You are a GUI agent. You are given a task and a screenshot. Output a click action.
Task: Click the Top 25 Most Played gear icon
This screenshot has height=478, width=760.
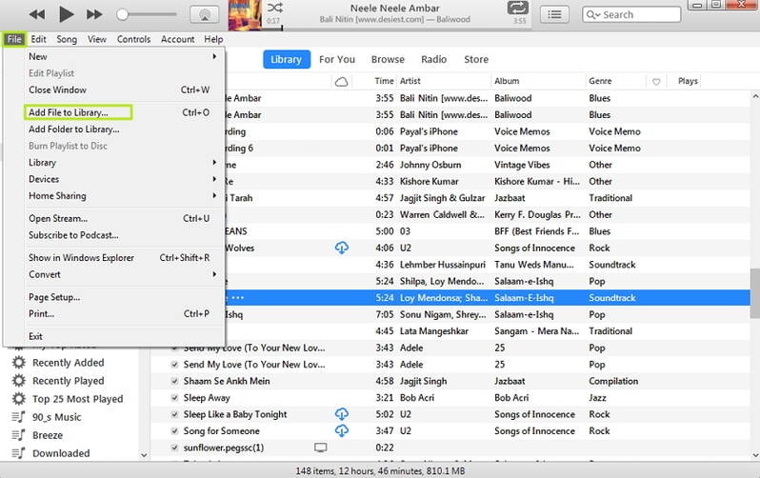coord(18,399)
